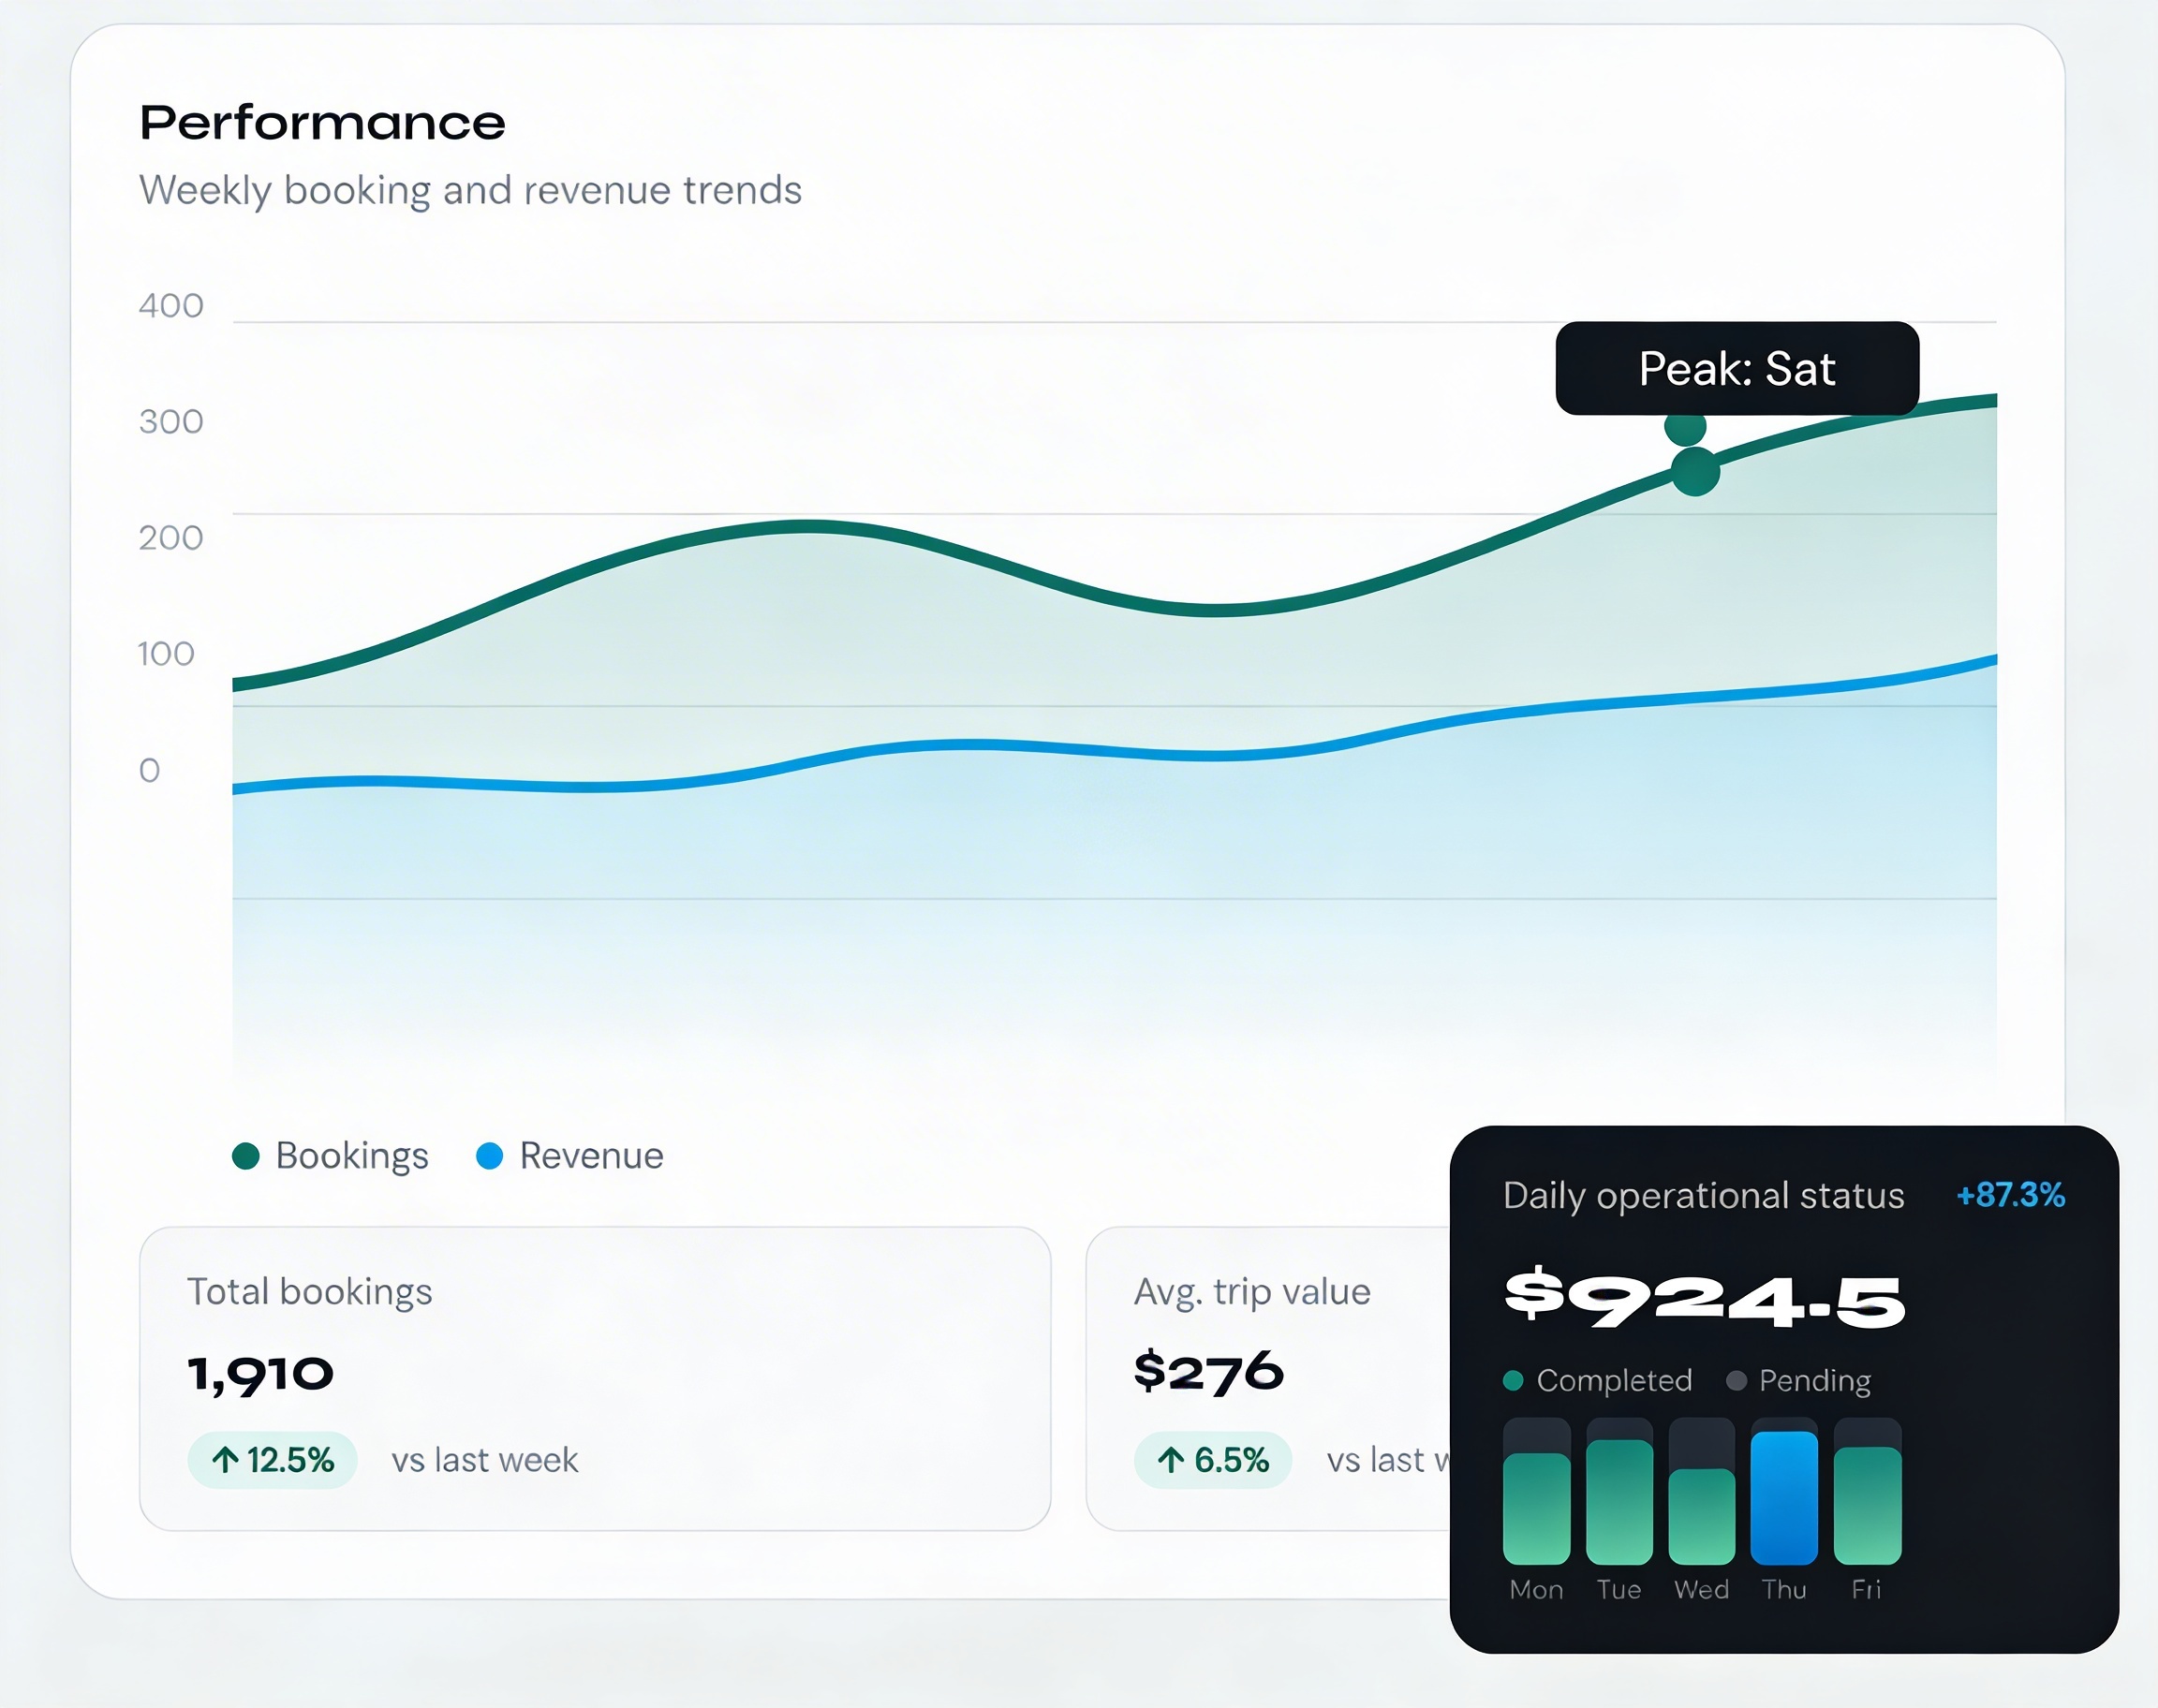
Task: Click the 1,910 total bookings figure
Action: (260, 1374)
